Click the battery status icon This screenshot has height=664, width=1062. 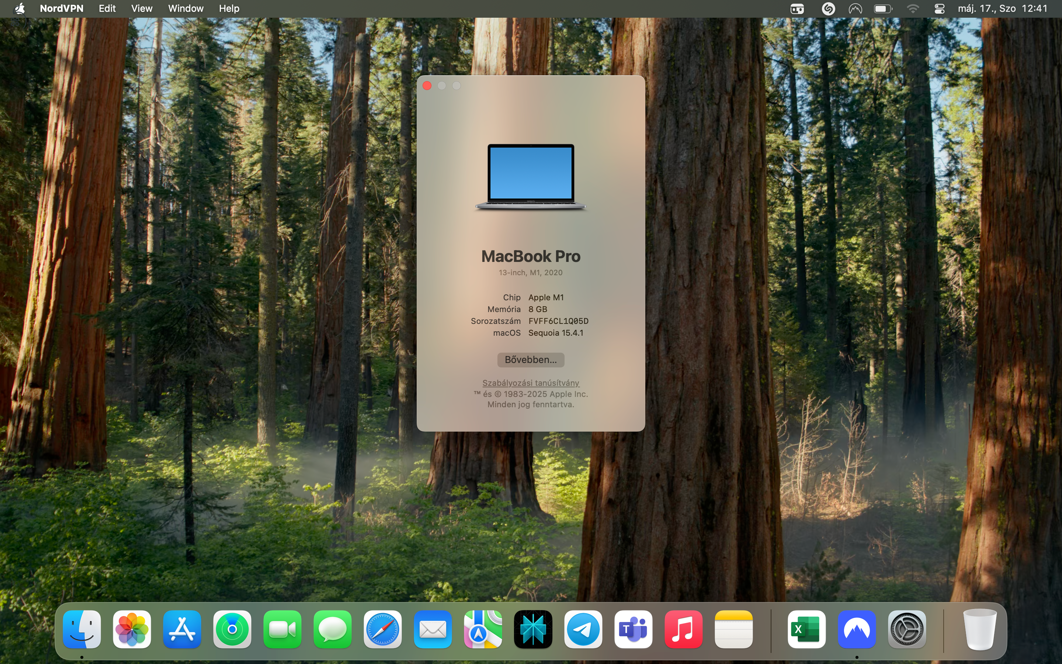[883, 9]
